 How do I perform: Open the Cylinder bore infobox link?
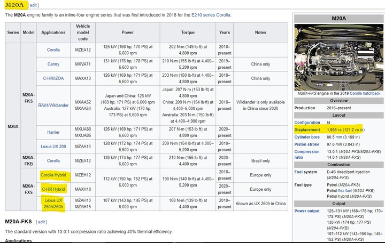tap(307, 137)
